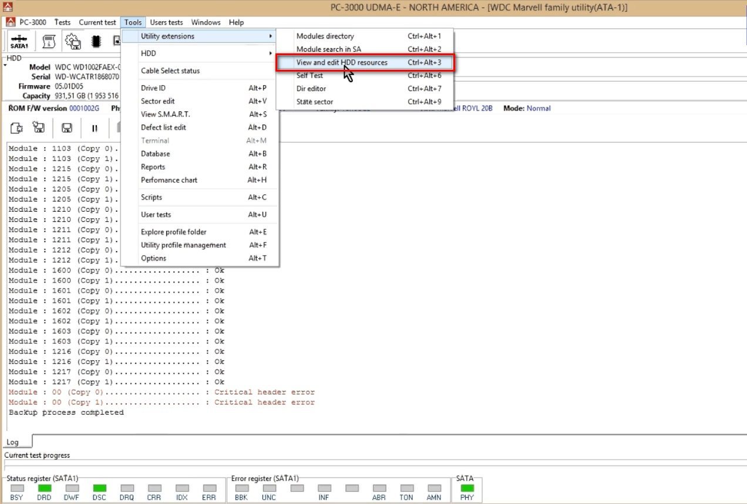Click the ERR status indicator

209,488
